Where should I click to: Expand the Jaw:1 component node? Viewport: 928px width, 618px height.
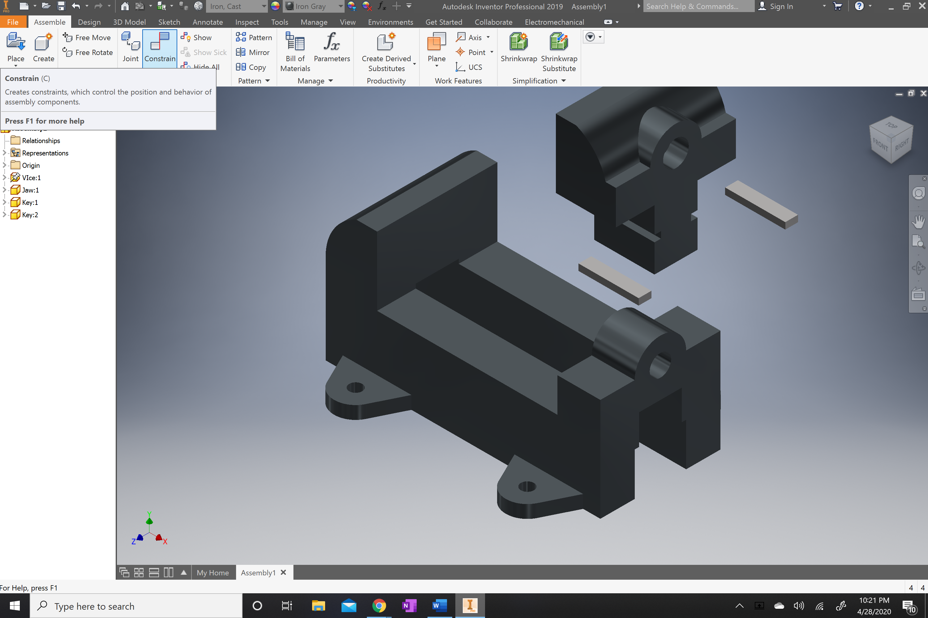click(x=4, y=190)
